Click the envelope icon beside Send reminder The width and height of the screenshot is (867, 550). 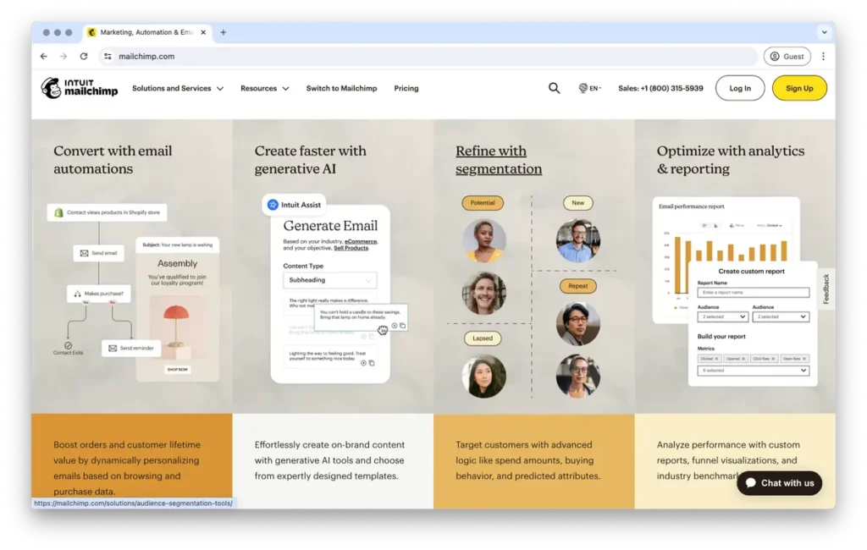tap(113, 349)
